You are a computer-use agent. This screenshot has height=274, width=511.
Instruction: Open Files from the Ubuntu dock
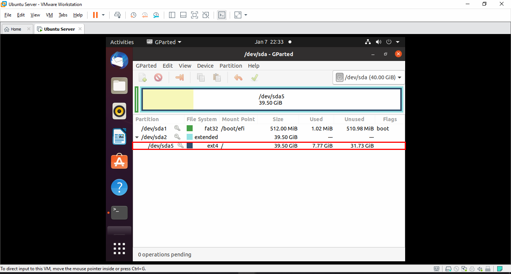point(119,86)
